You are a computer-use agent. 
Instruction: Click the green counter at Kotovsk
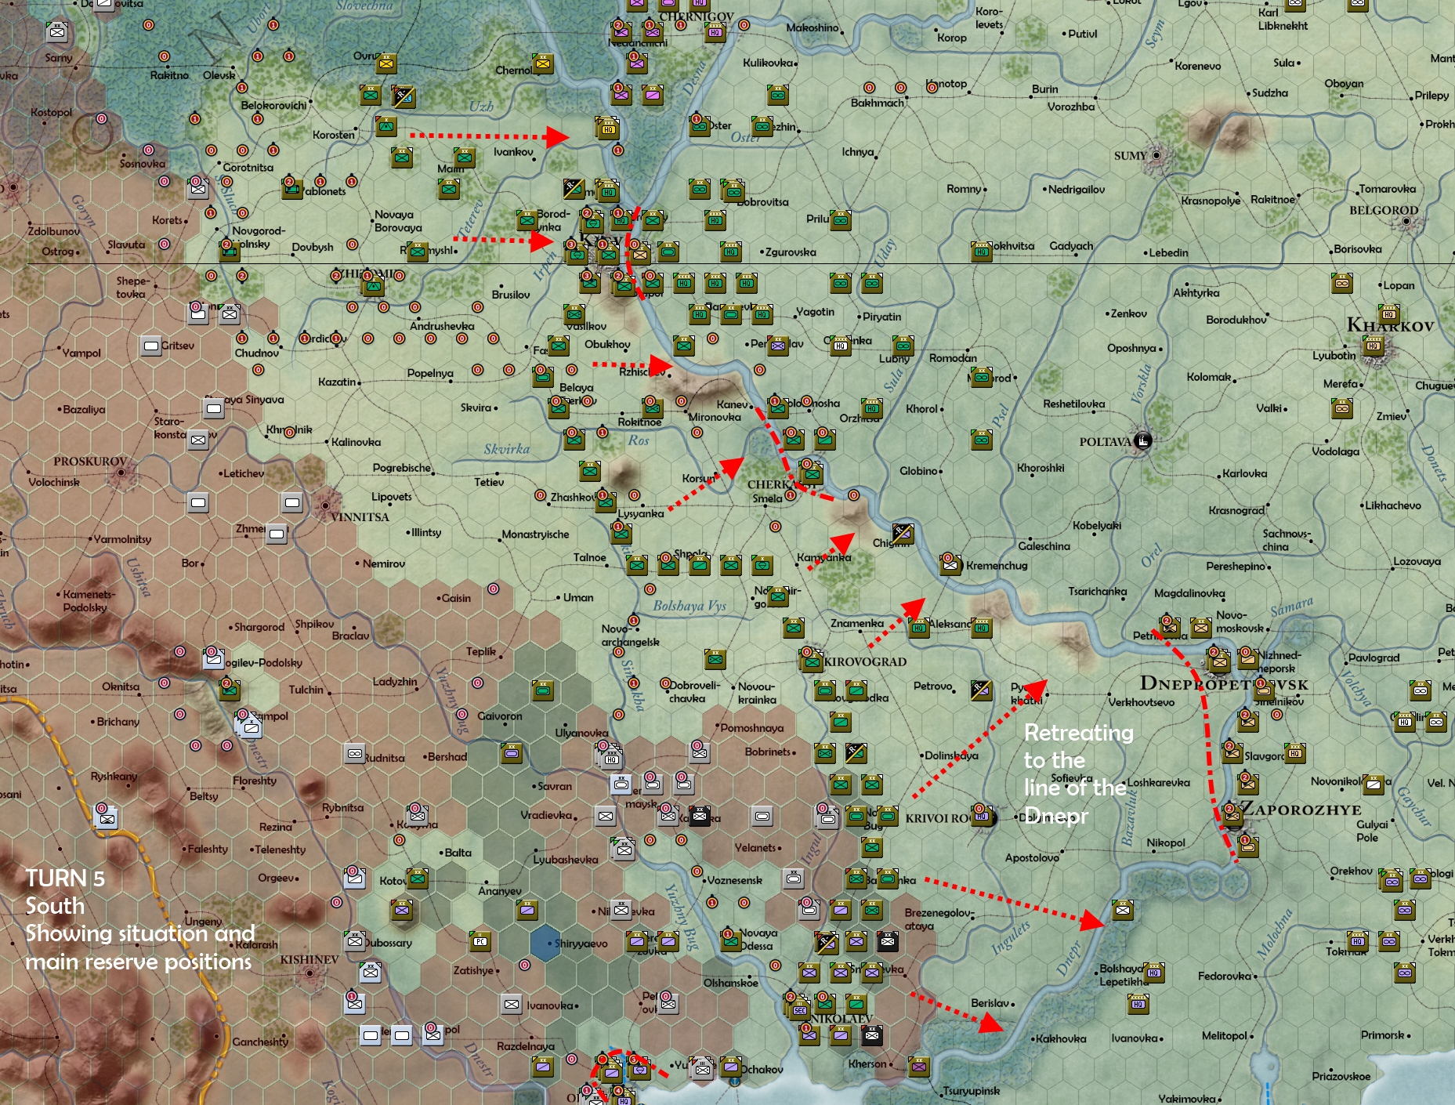pos(418,879)
